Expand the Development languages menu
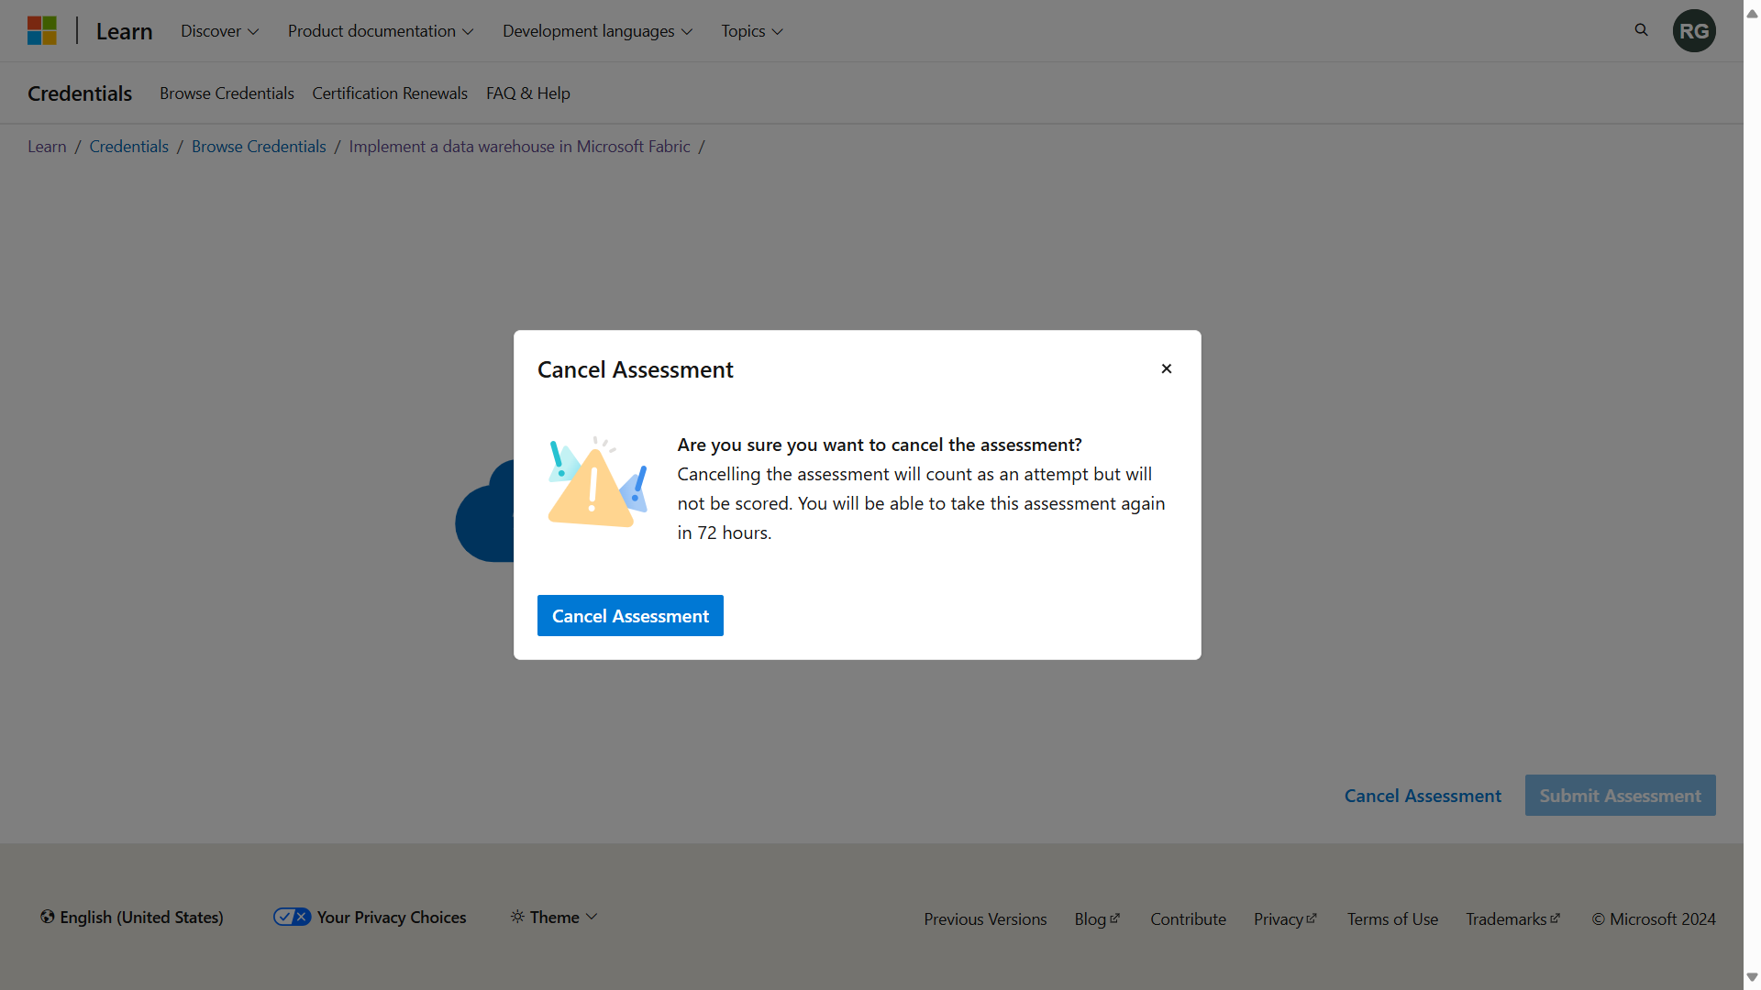1761x990 pixels. point(596,30)
